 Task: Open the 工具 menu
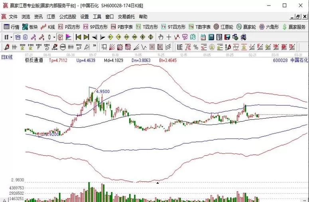(x=97, y=17)
